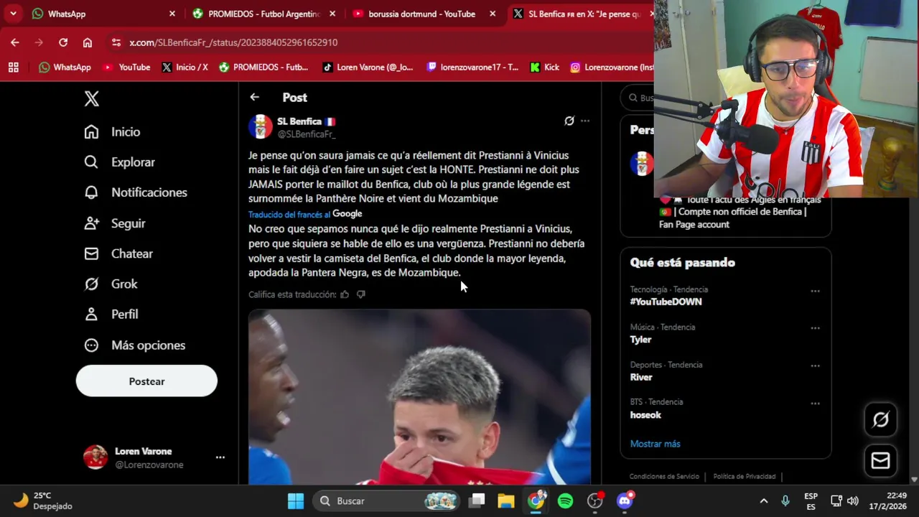
Task: Open more options for River trend
Action: (815, 365)
